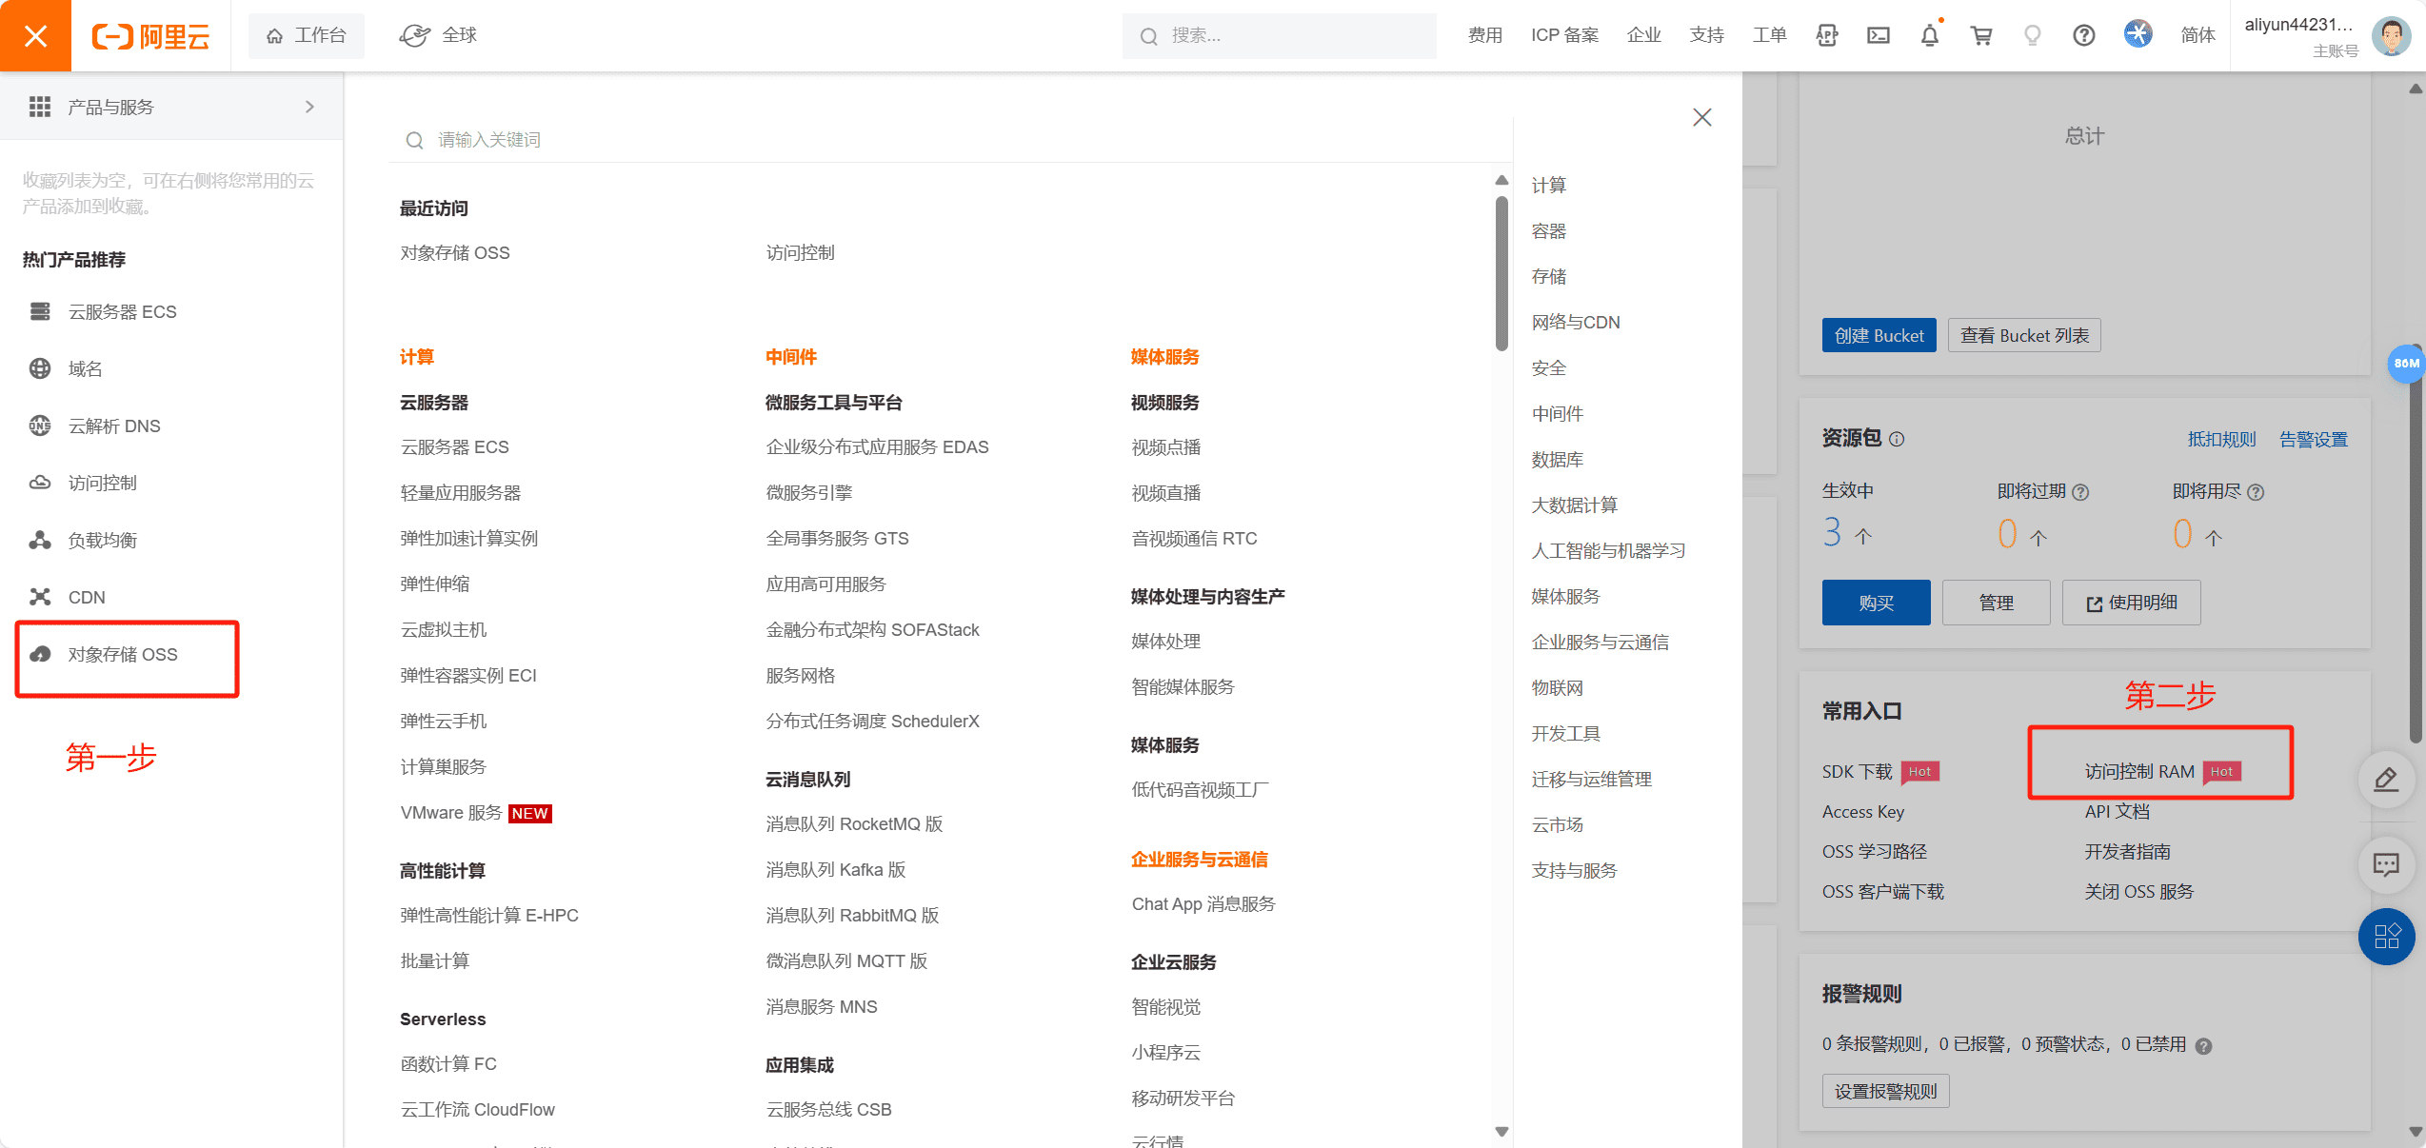The height and width of the screenshot is (1148, 2426).
Task: Open 使用明细 external link button
Action: point(2131,603)
